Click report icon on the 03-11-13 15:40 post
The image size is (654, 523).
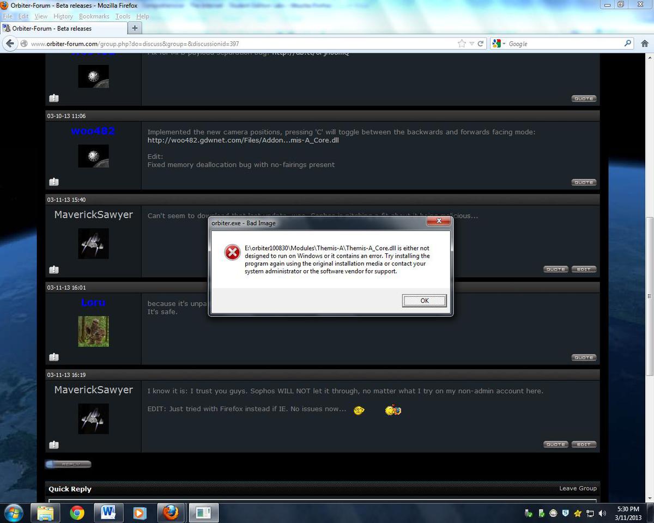[x=54, y=270]
